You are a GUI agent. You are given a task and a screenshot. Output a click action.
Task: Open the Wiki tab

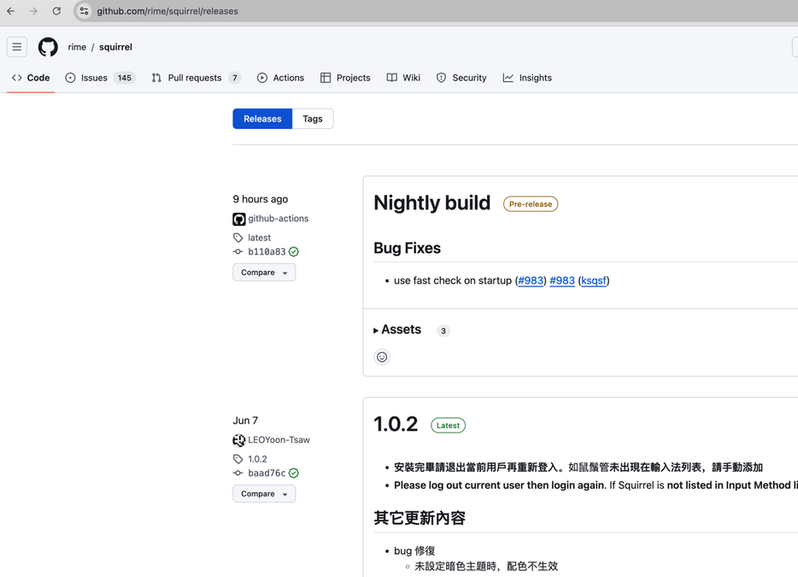403,78
